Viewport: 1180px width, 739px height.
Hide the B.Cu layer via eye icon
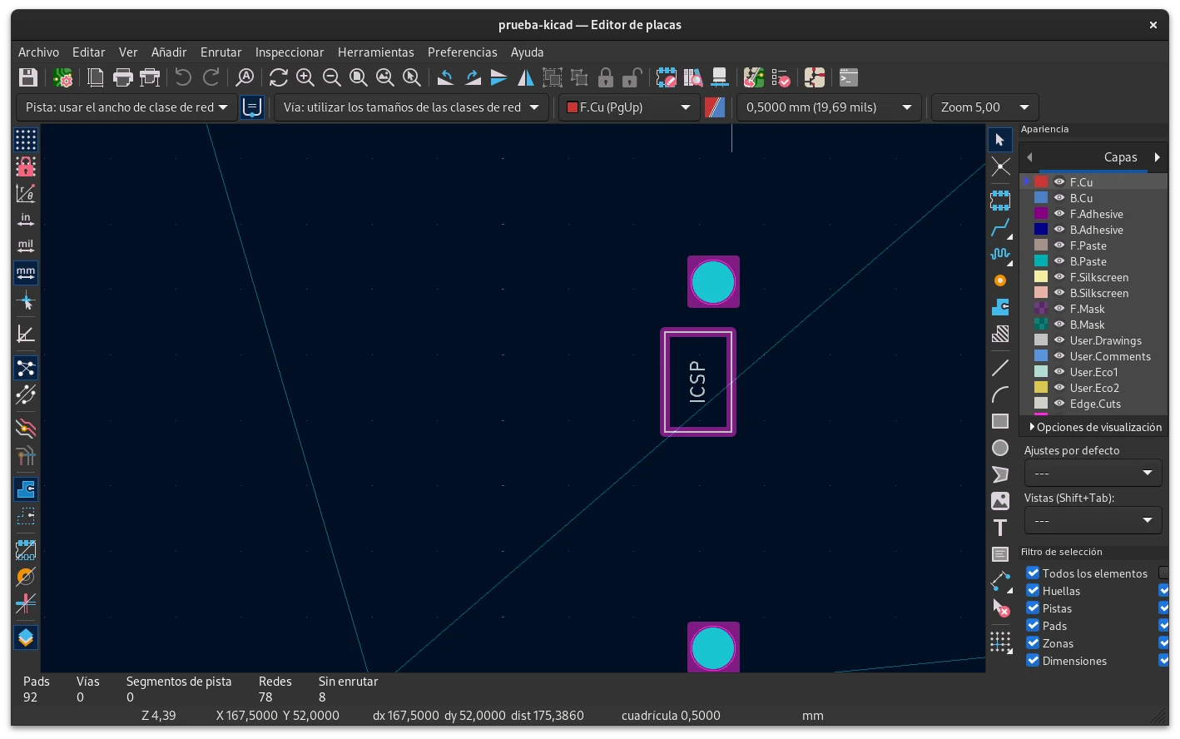click(1059, 198)
